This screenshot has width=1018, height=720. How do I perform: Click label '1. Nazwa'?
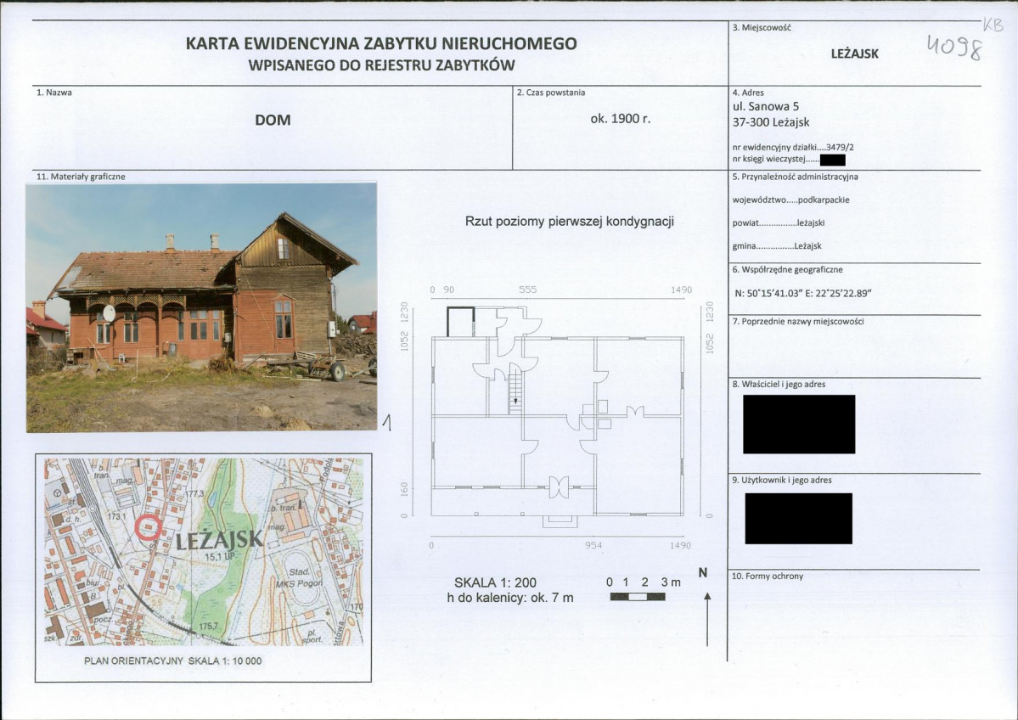54,93
